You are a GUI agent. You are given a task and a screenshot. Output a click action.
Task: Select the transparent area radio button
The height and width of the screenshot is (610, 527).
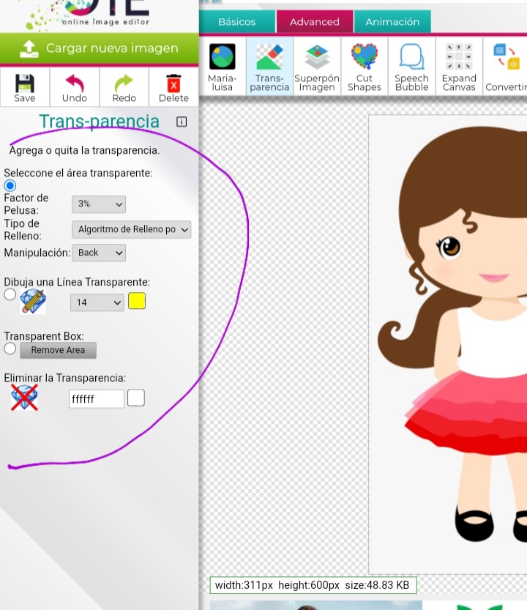click(10, 185)
